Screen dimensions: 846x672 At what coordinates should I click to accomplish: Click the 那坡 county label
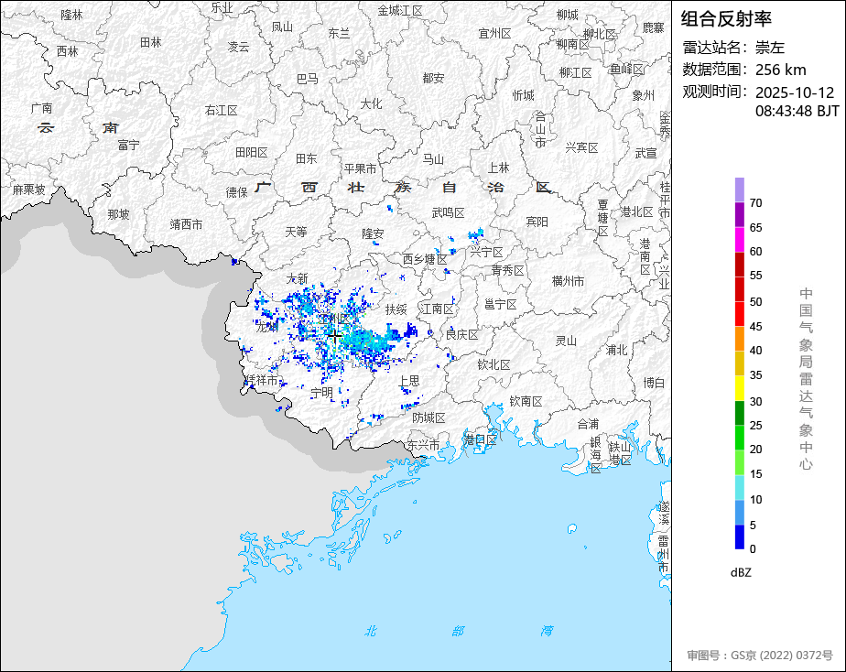coord(118,214)
